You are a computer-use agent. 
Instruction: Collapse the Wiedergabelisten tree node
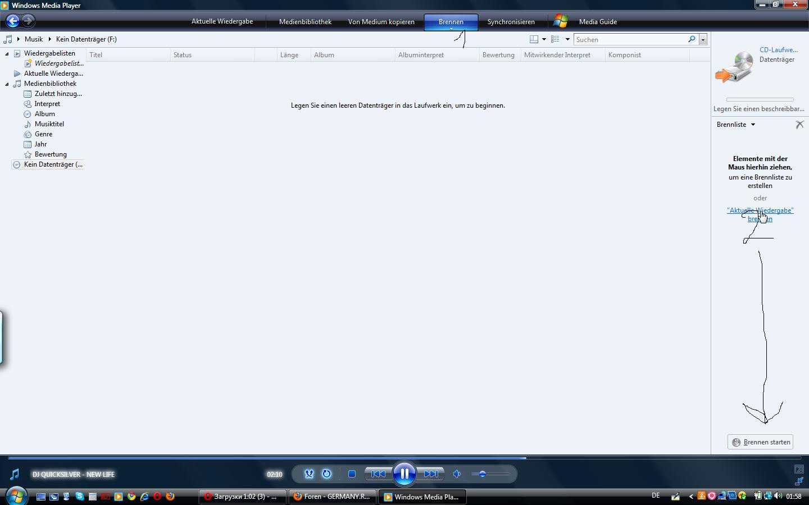(7, 53)
